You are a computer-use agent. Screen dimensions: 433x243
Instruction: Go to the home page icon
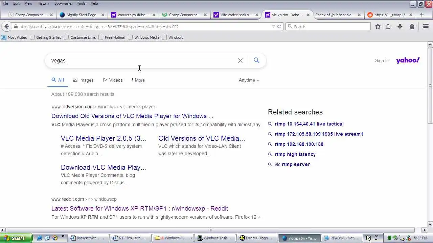click(x=412, y=26)
